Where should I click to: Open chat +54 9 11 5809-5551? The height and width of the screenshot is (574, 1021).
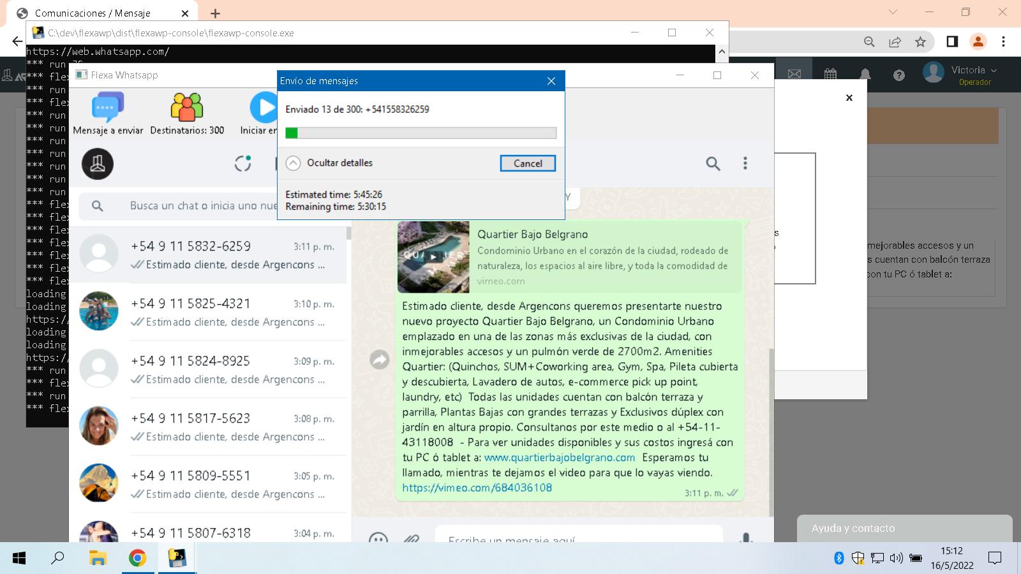(x=208, y=484)
